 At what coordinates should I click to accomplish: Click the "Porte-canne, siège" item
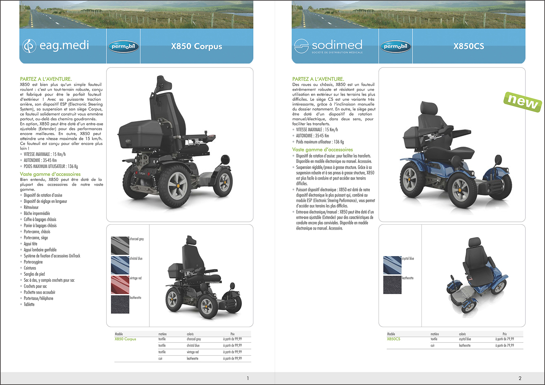(36, 238)
